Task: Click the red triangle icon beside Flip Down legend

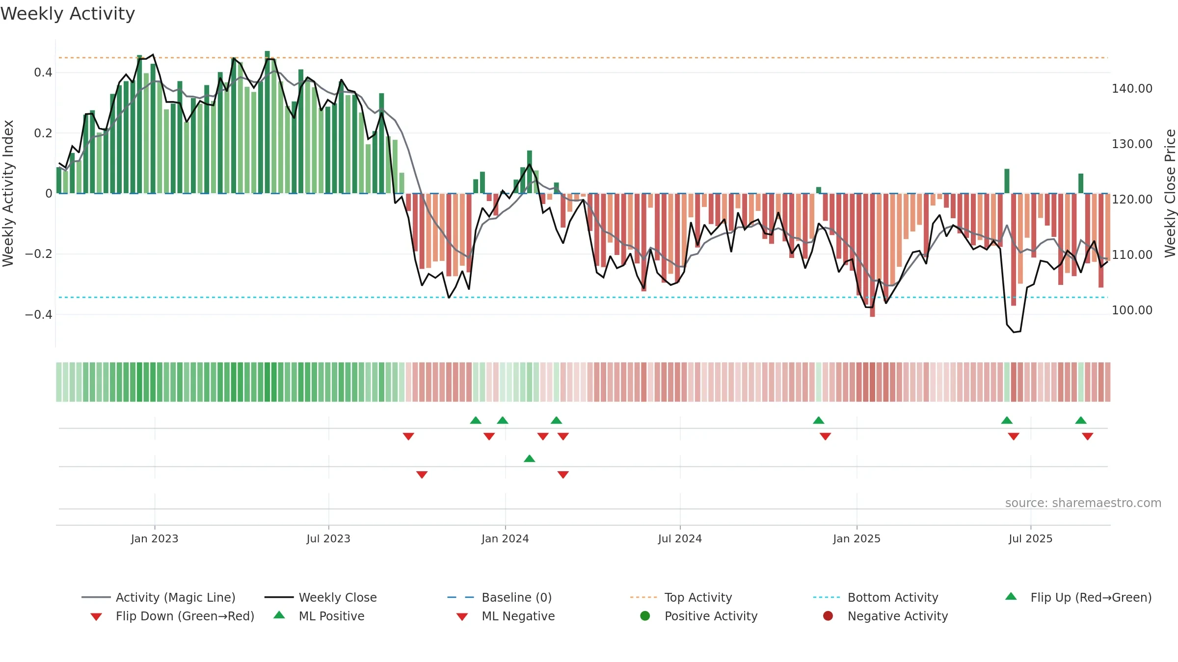Action: tap(96, 617)
